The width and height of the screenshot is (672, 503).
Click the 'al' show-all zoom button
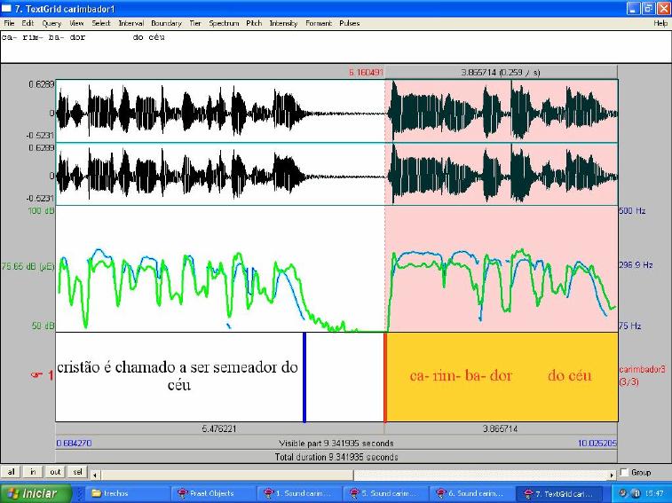pos(11,472)
